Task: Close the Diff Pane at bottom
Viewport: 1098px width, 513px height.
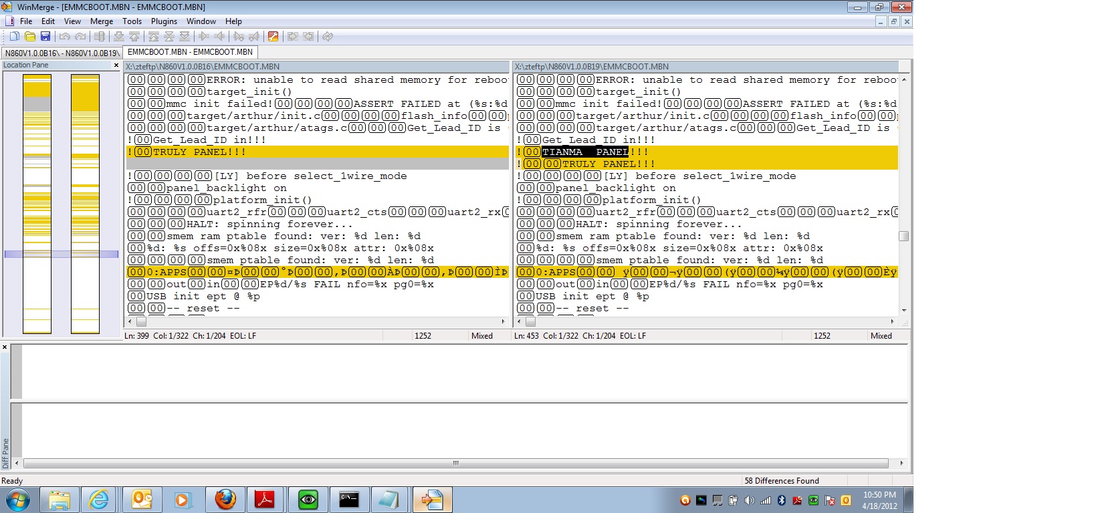Action: point(5,347)
